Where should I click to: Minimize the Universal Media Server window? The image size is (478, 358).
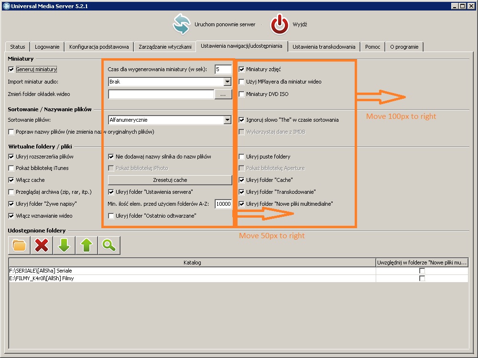[x=455, y=6]
